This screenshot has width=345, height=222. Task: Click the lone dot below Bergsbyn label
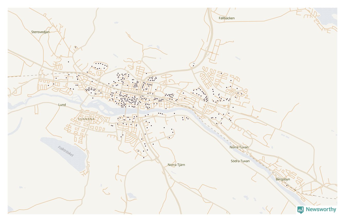pos(287,185)
